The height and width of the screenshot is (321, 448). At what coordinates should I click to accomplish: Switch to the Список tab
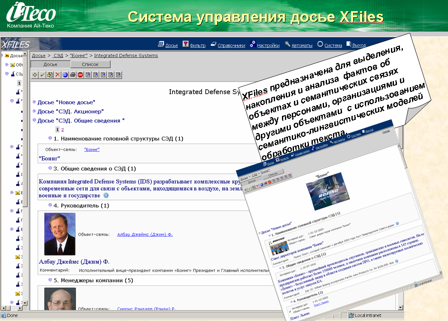pos(90,64)
